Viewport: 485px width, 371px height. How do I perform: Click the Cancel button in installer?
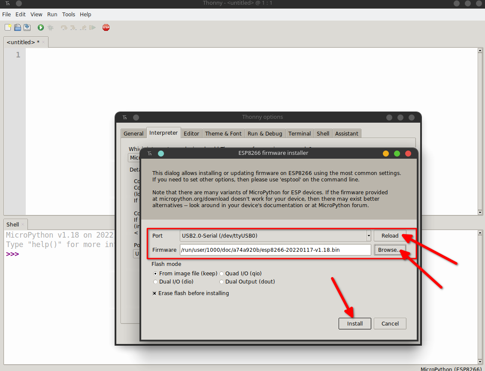pos(390,324)
